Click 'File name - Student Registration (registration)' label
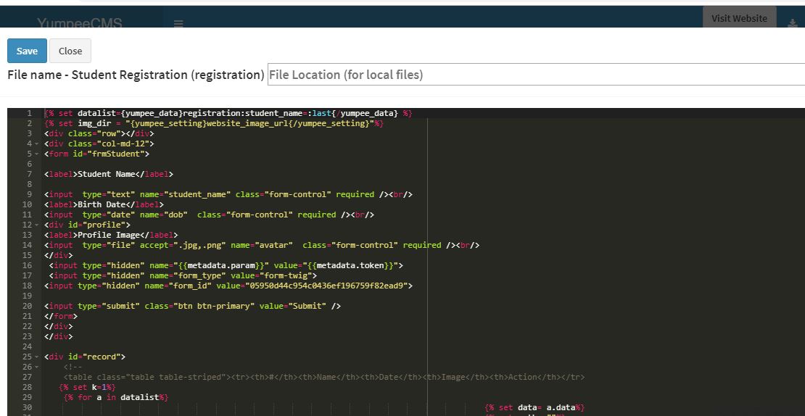 tap(136, 75)
